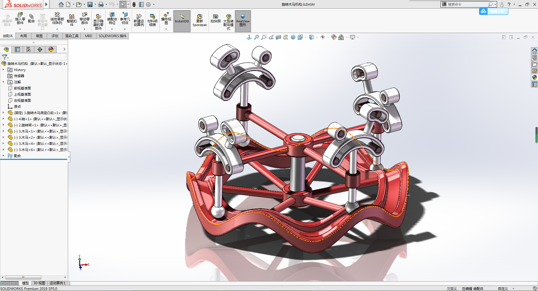The image size is (538, 291).
Task: Open a file using the Open folder icon
Action: [79, 4]
